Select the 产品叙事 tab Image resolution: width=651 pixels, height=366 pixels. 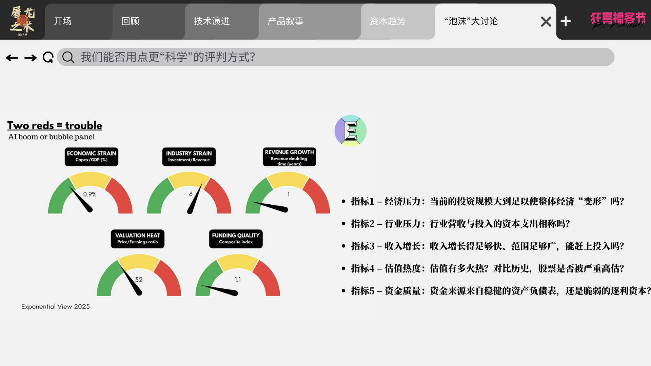[x=285, y=21]
